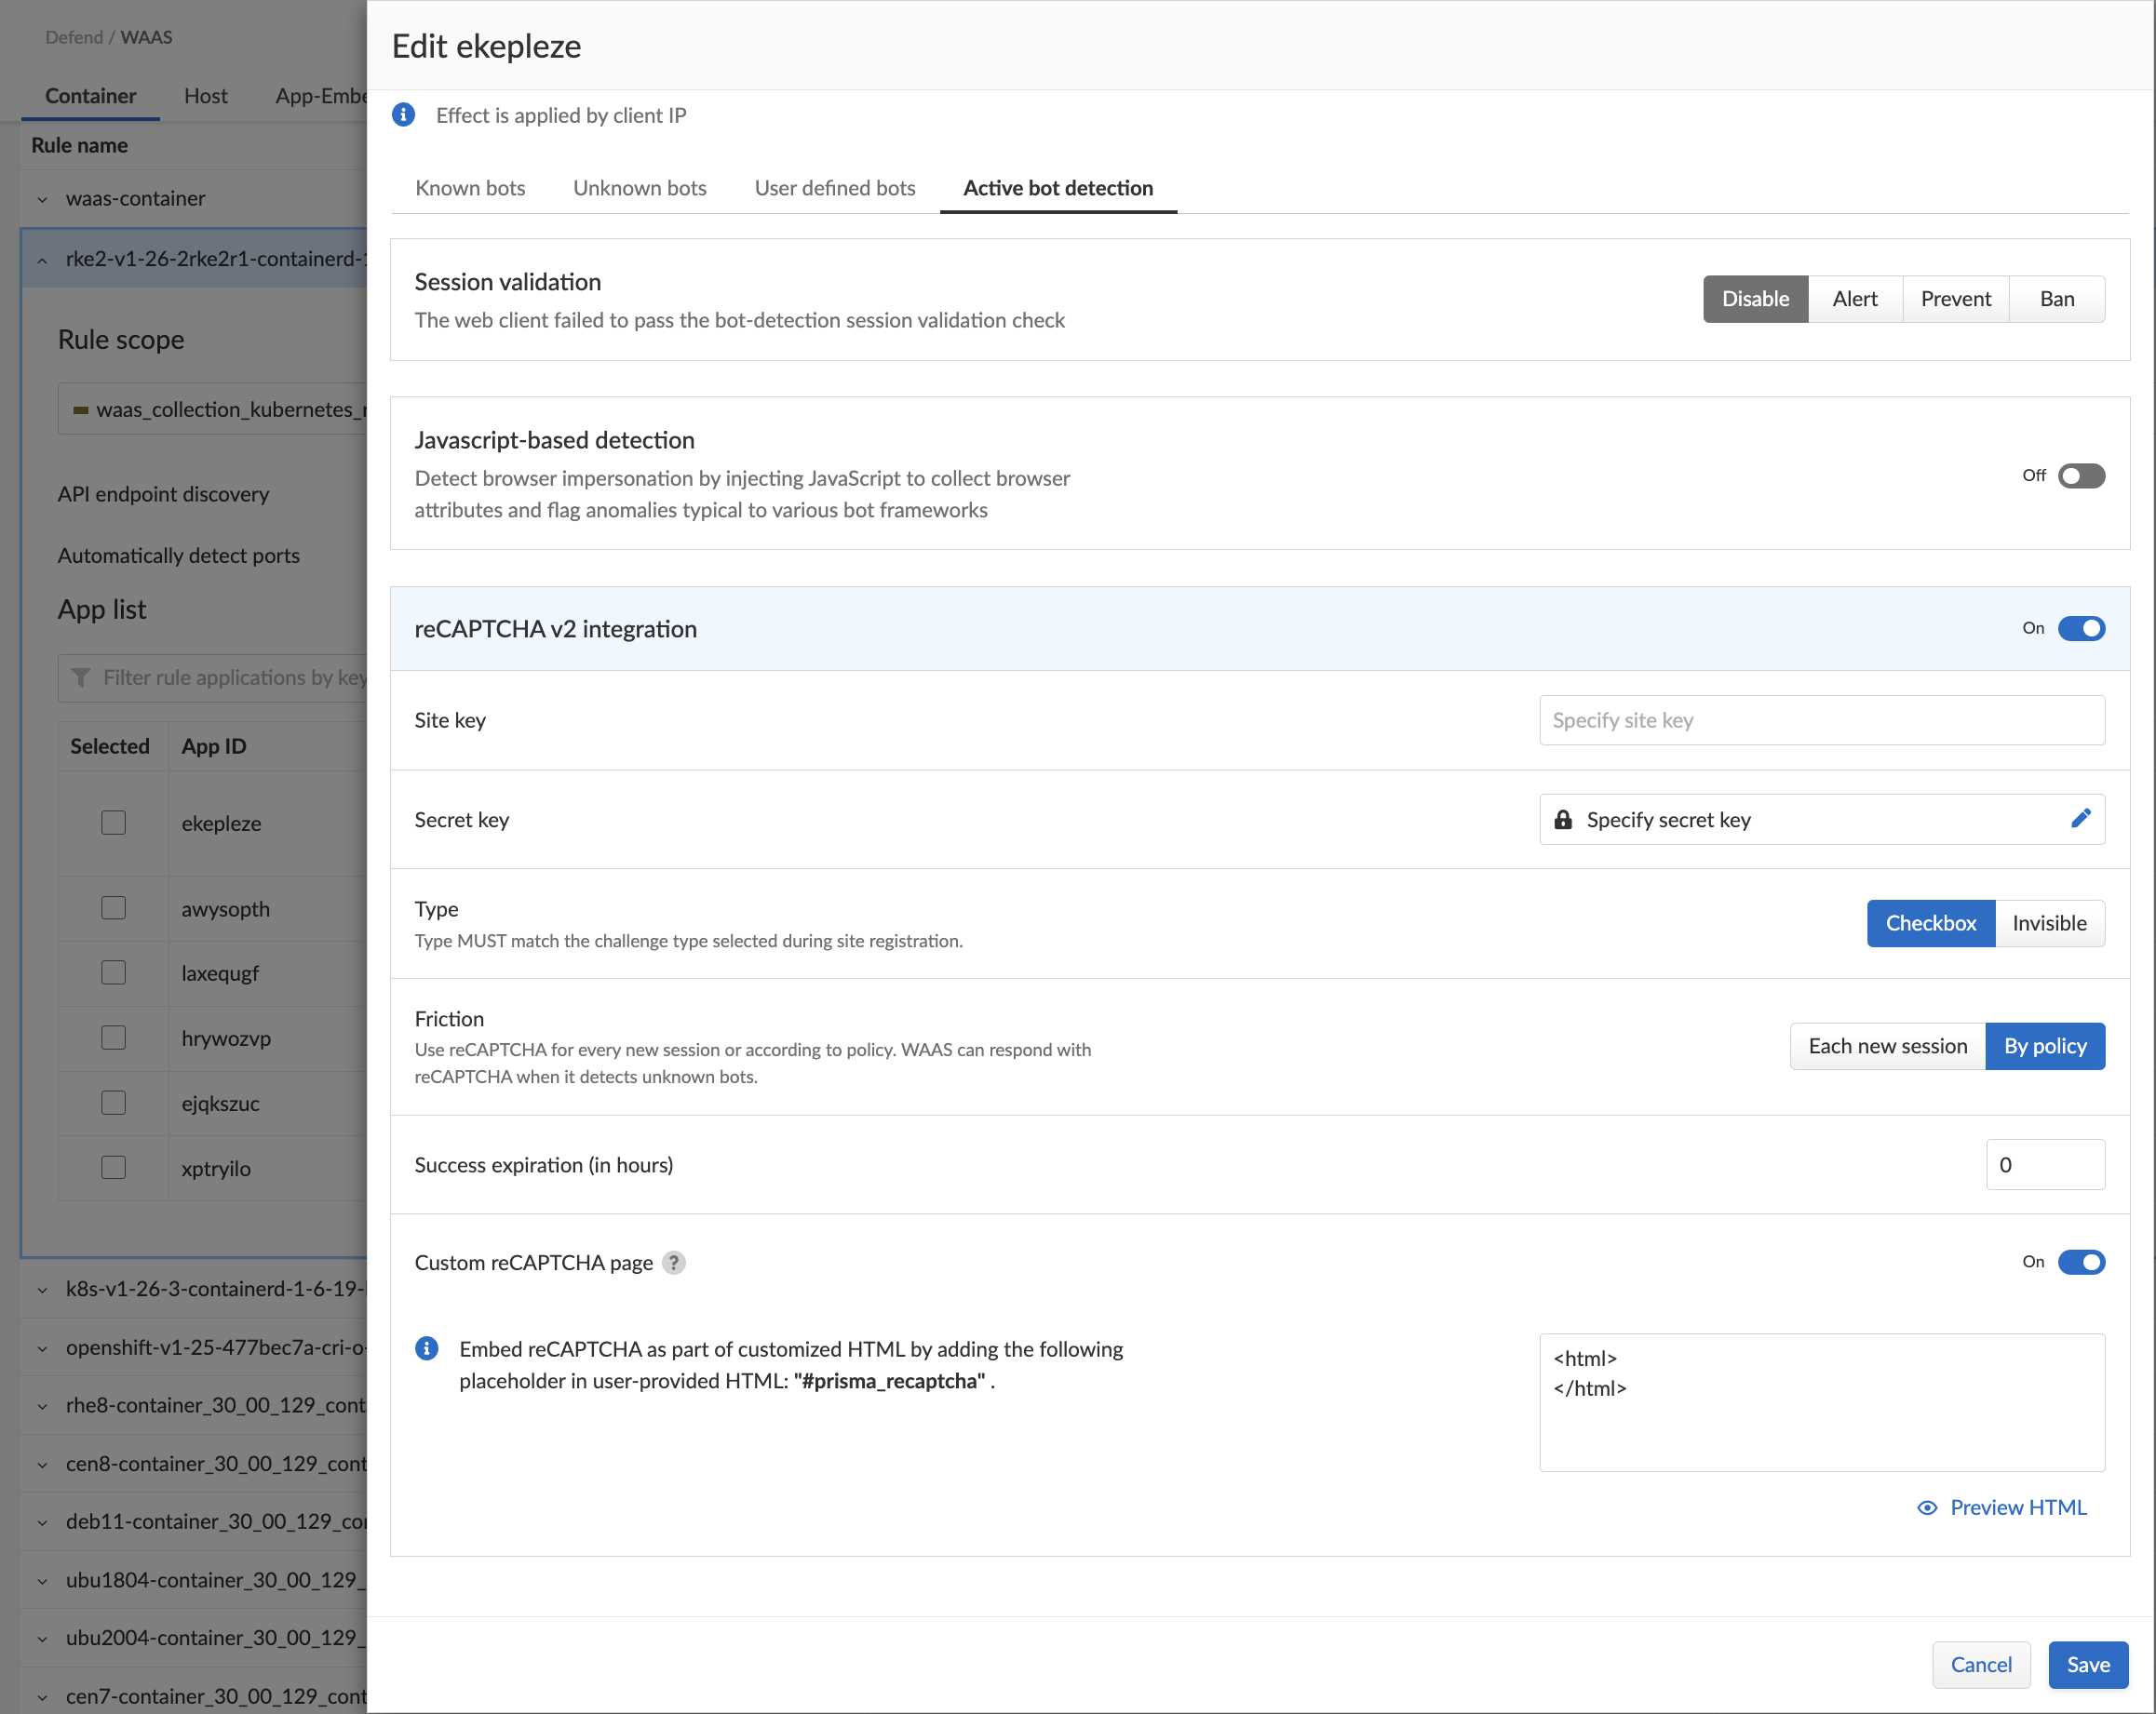Check the xptryilo app checkbox
The image size is (2156, 1714).
[x=113, y=1167]
